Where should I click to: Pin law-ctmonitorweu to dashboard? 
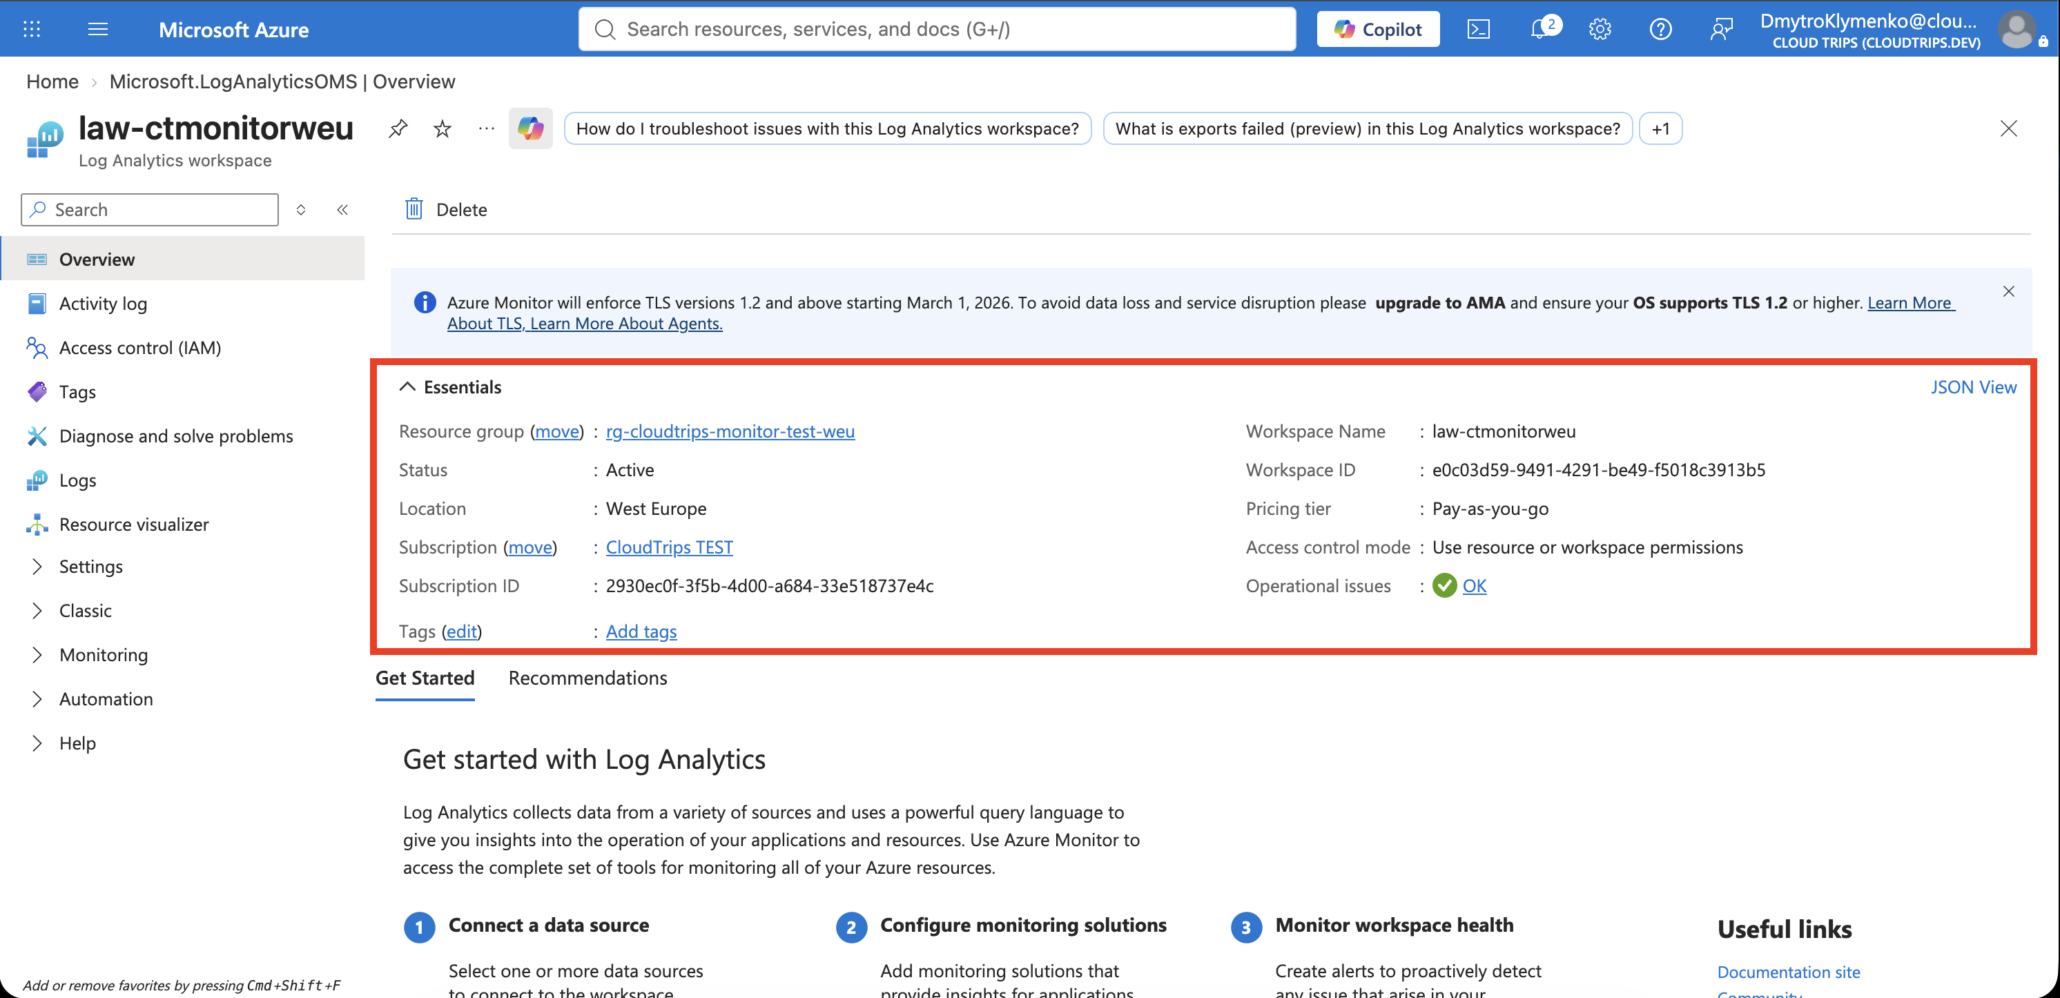(x=398, y=128)
